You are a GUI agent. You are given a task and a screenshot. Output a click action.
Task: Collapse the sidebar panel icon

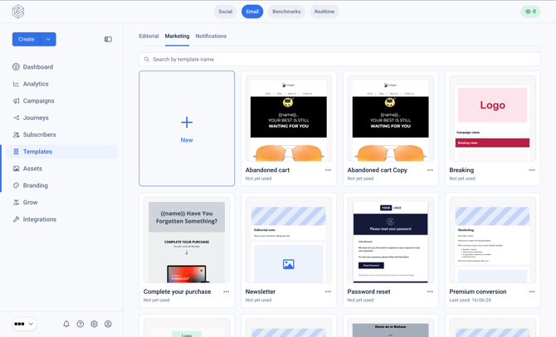[x=108, y=39]
